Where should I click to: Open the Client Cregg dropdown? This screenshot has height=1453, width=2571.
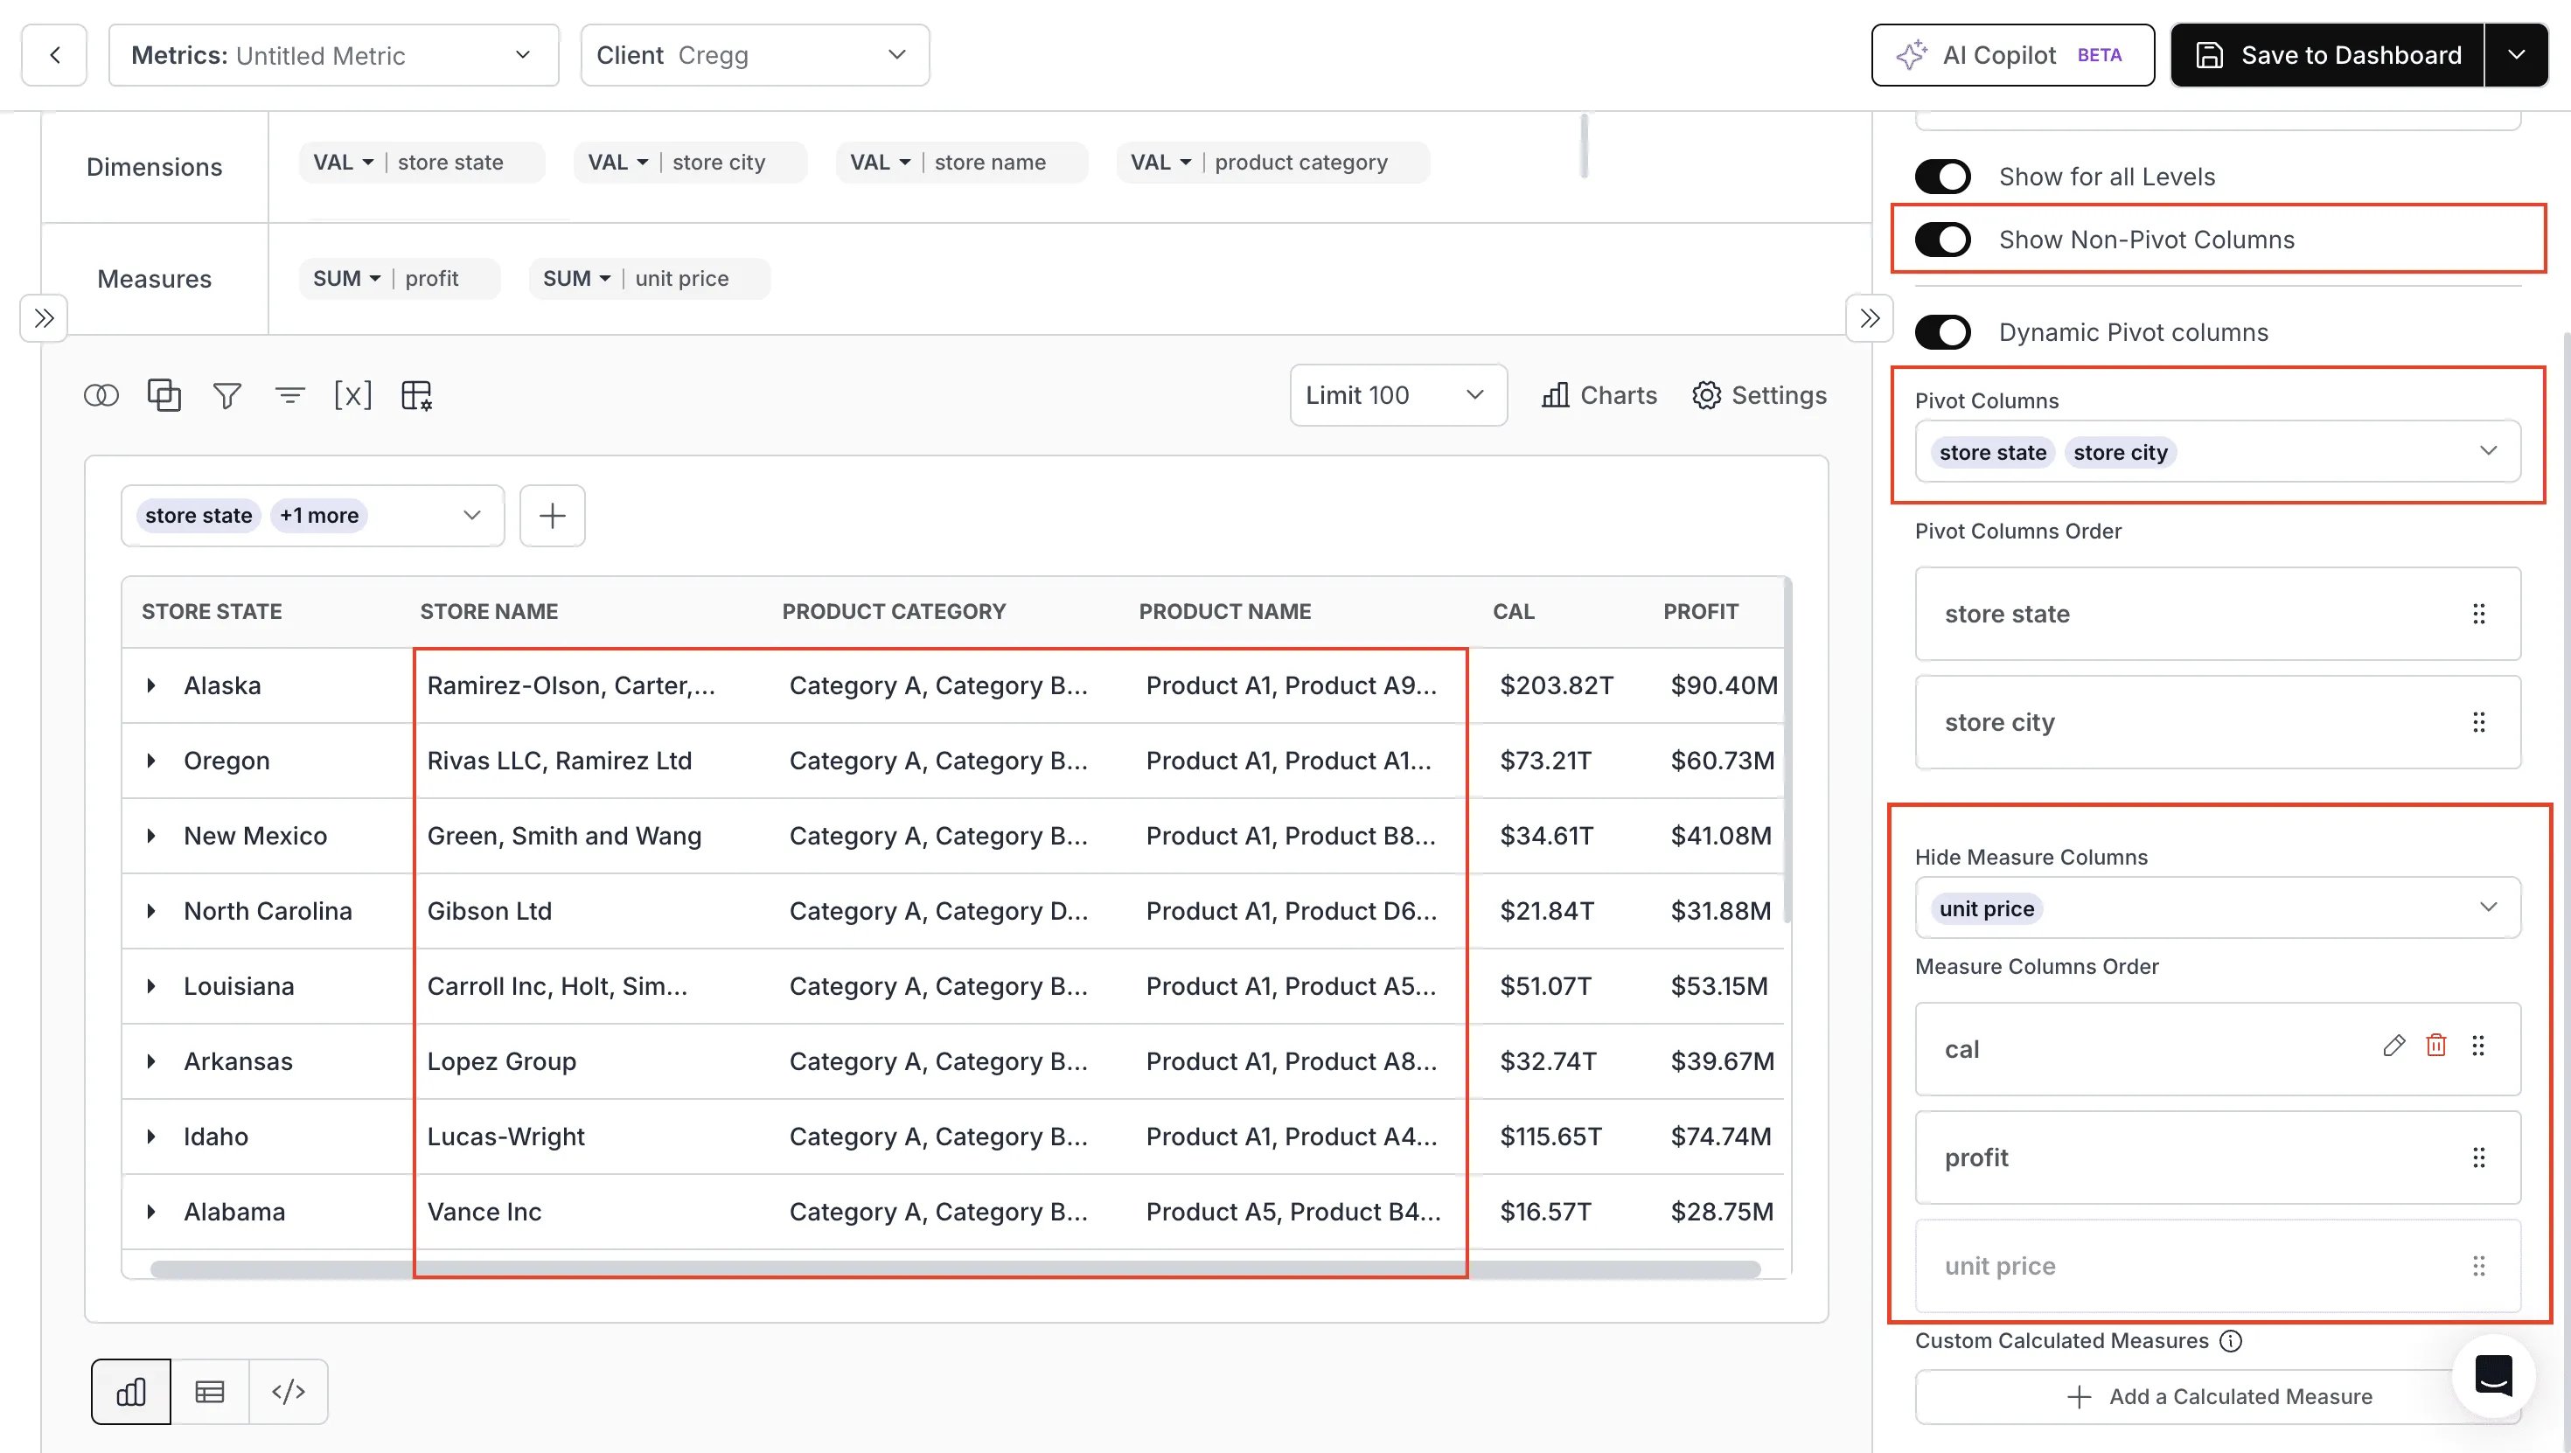point(755,55)
